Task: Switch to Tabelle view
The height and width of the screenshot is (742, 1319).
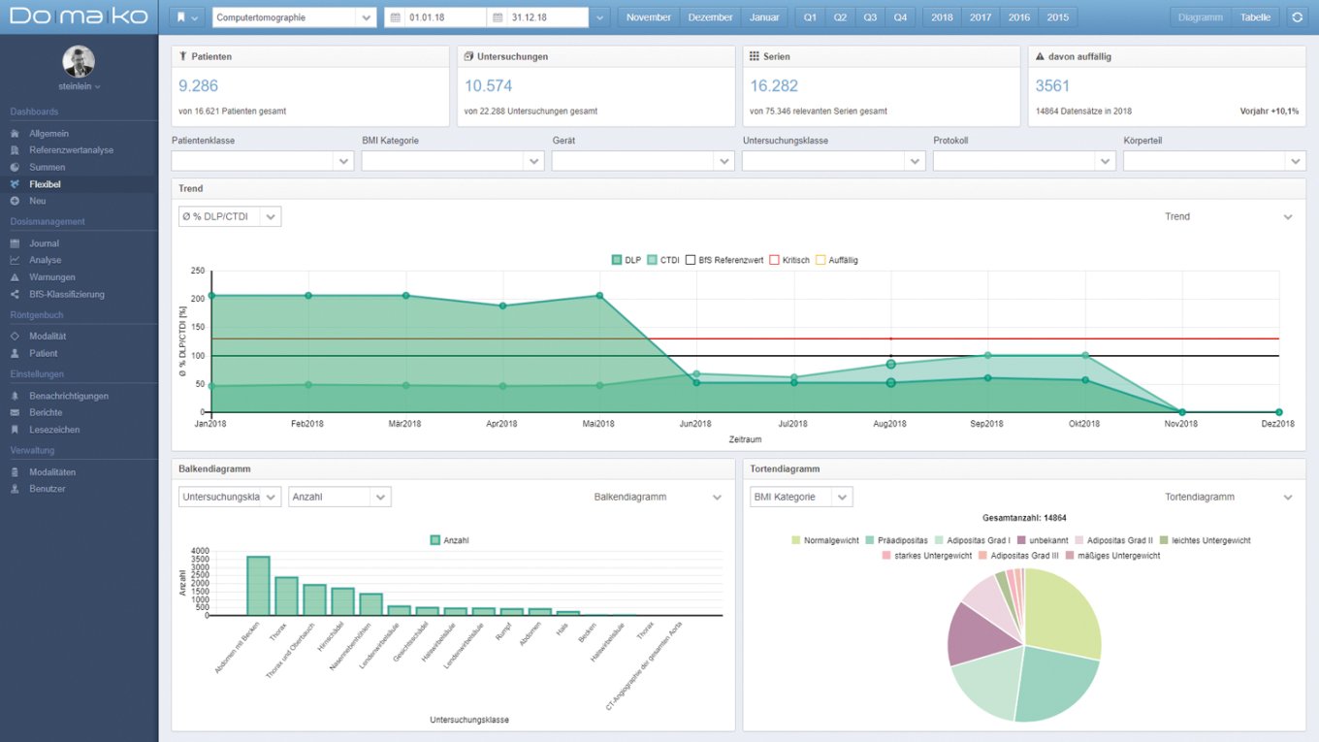Action: pos(1255,17)
